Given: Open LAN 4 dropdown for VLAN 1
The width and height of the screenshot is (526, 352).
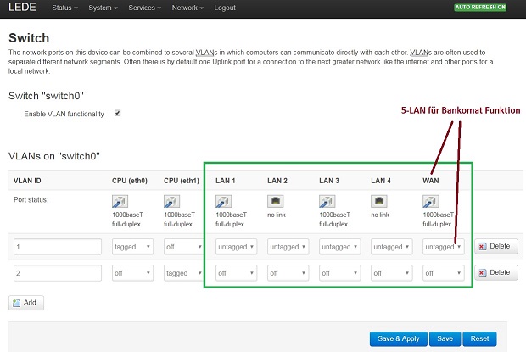Looking at the screenshot, I should click(391, 247).
